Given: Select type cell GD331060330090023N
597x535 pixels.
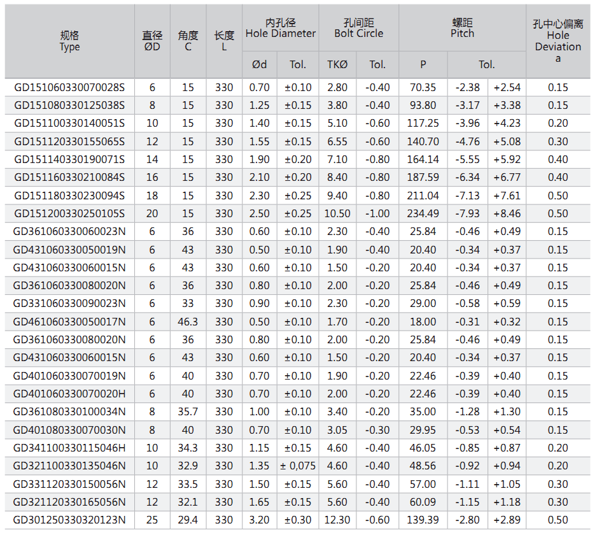Looking at the screenshot, I should 69,304.
